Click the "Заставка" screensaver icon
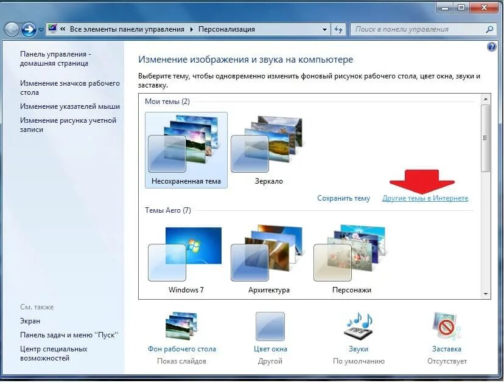 (446, 326)
